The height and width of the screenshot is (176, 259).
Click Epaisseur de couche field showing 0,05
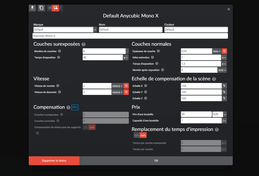point(196,51)
